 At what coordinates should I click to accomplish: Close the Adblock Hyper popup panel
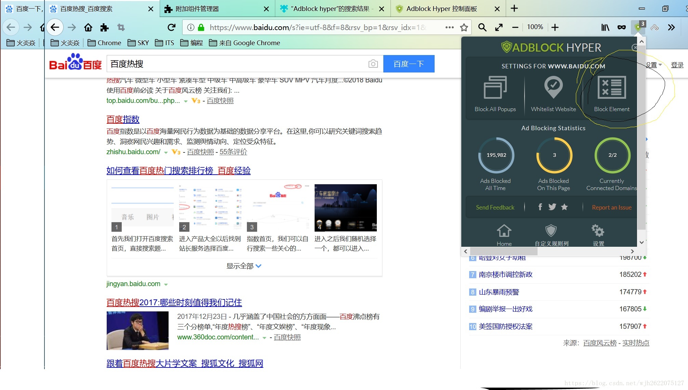635,47
